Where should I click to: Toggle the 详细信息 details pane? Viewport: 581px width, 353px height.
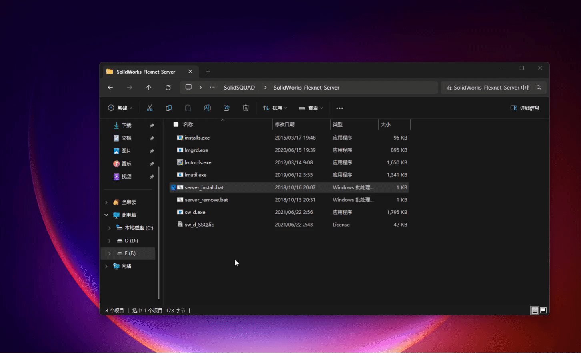525,108
